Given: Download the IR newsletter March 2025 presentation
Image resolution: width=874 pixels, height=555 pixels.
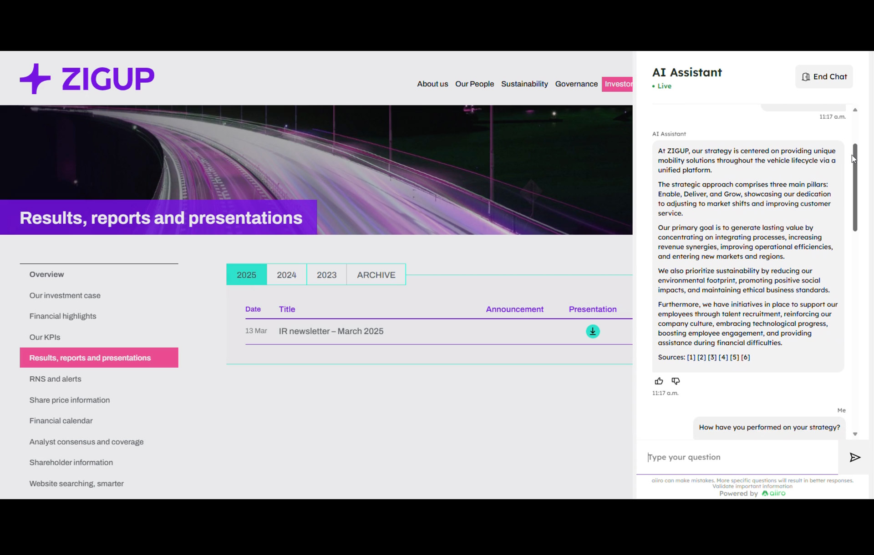Looking at the screenshot, I should click(x=593, y=331).
